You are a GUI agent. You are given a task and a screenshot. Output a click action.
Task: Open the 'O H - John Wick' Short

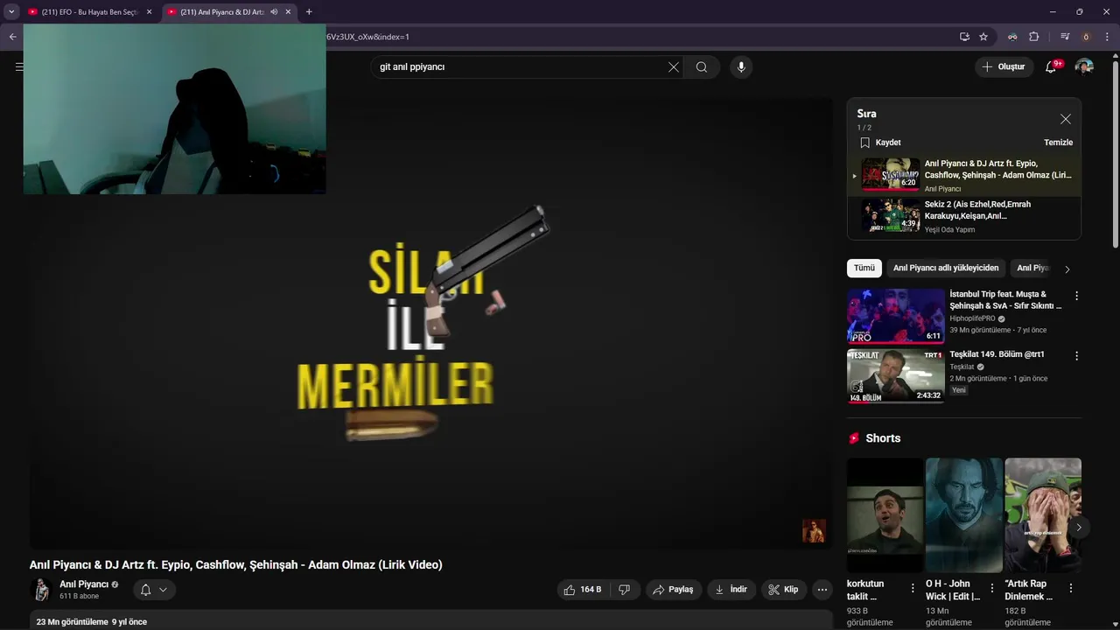(x=964, y=515)
